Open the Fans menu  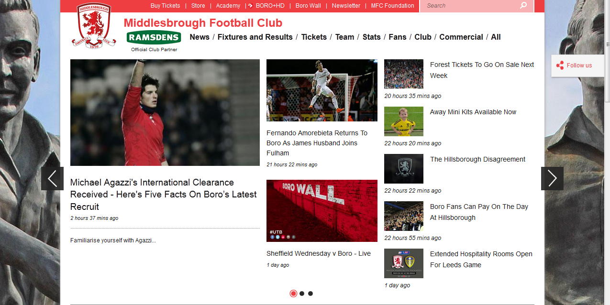pyautogui.click(x=398, y=37)
